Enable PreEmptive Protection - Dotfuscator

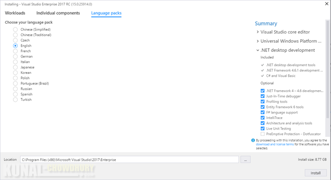pyautogui.click(x=262, y=134)
